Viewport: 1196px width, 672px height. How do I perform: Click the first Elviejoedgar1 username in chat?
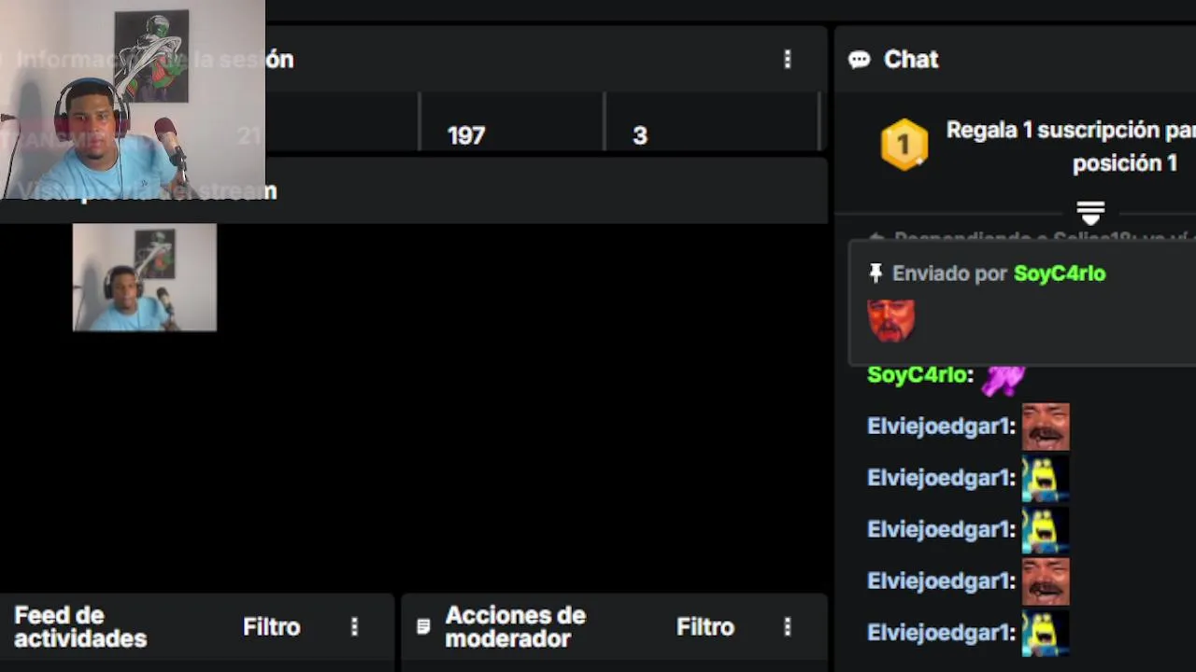coord(937,427)
